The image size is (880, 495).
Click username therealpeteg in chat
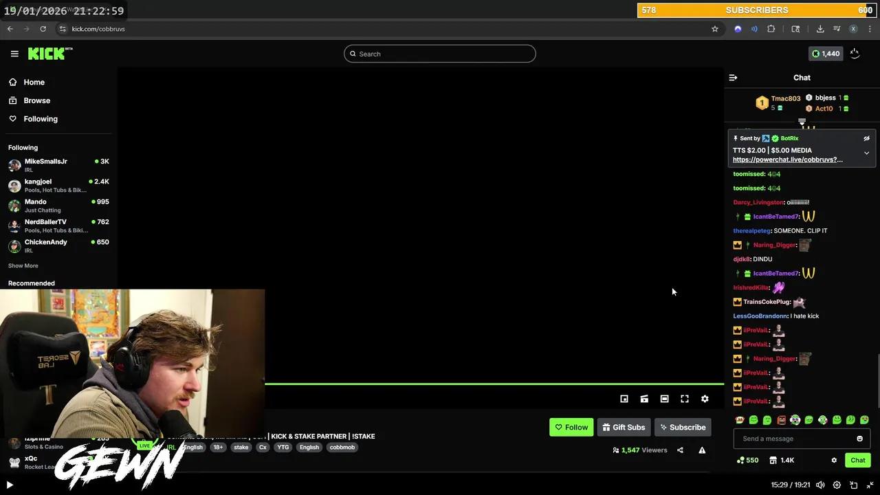click(751, 231)
